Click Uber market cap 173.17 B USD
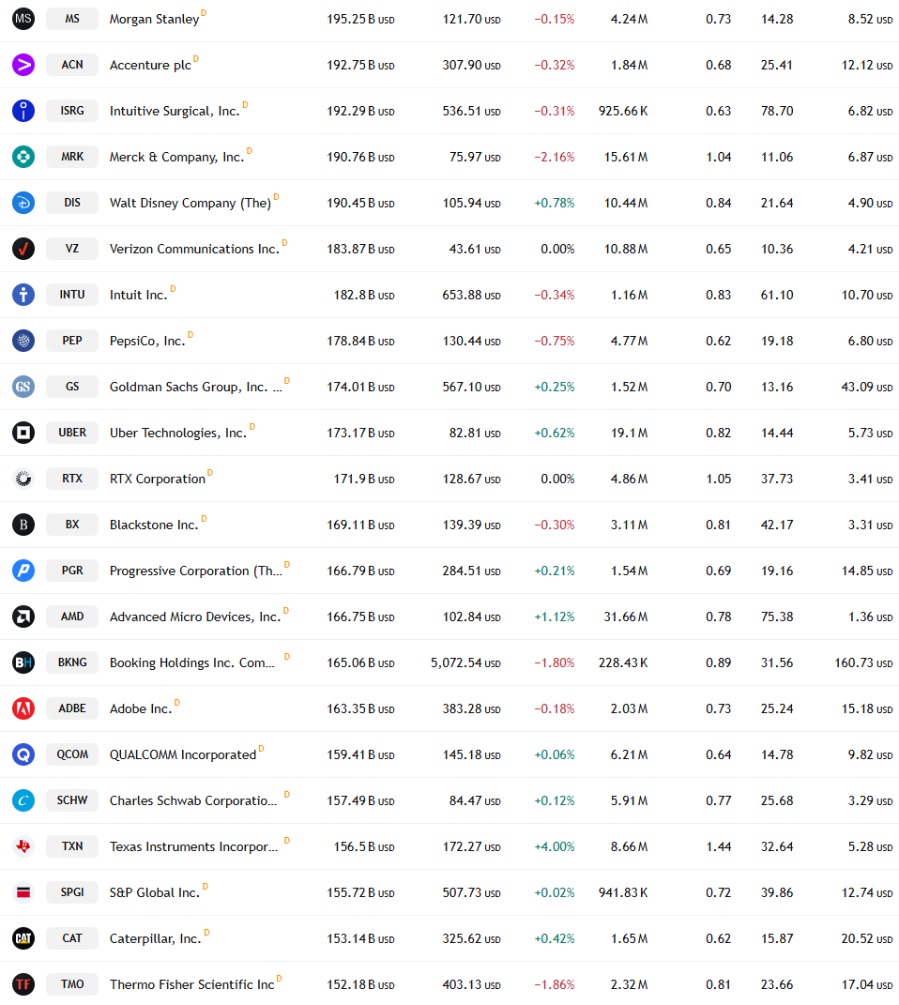899x1005 pixels. click(360, 434)
